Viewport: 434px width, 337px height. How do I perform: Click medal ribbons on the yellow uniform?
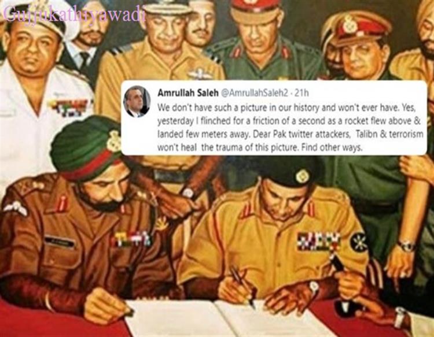[x=319, y=241]
